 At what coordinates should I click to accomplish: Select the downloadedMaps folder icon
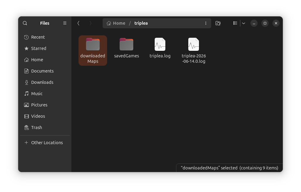[x=93, y=44]
